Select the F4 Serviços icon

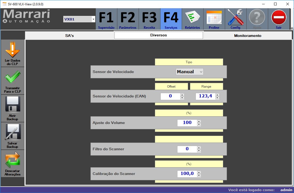pyautogui.click(x=171, y=19)
